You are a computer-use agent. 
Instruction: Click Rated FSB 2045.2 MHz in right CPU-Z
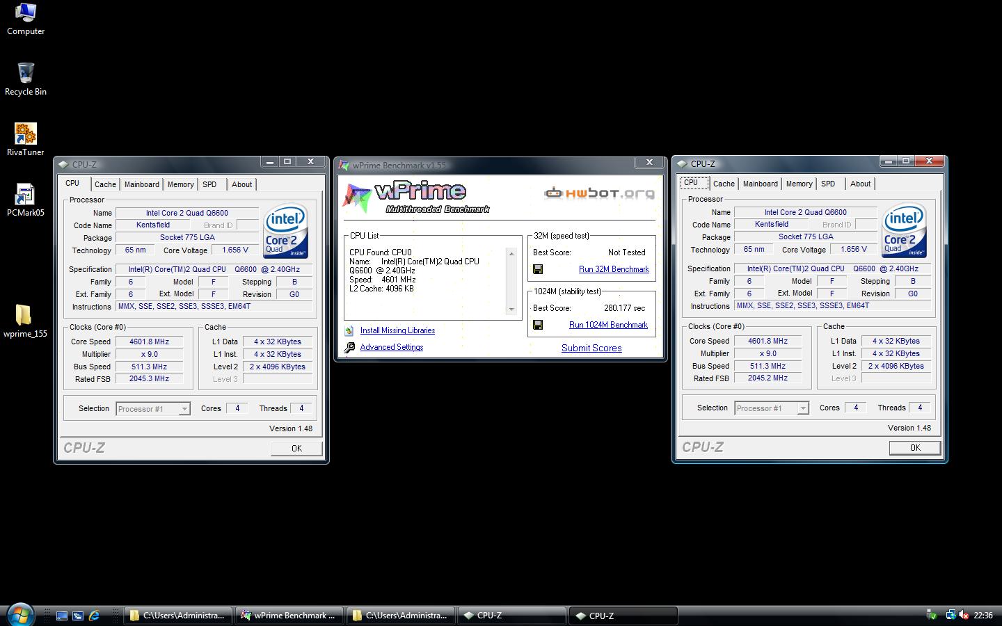click(768, 378)
